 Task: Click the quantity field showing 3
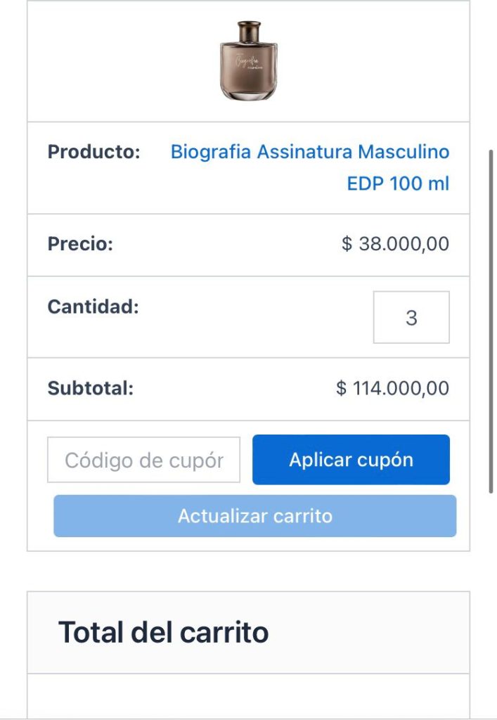tap(411, 318)
